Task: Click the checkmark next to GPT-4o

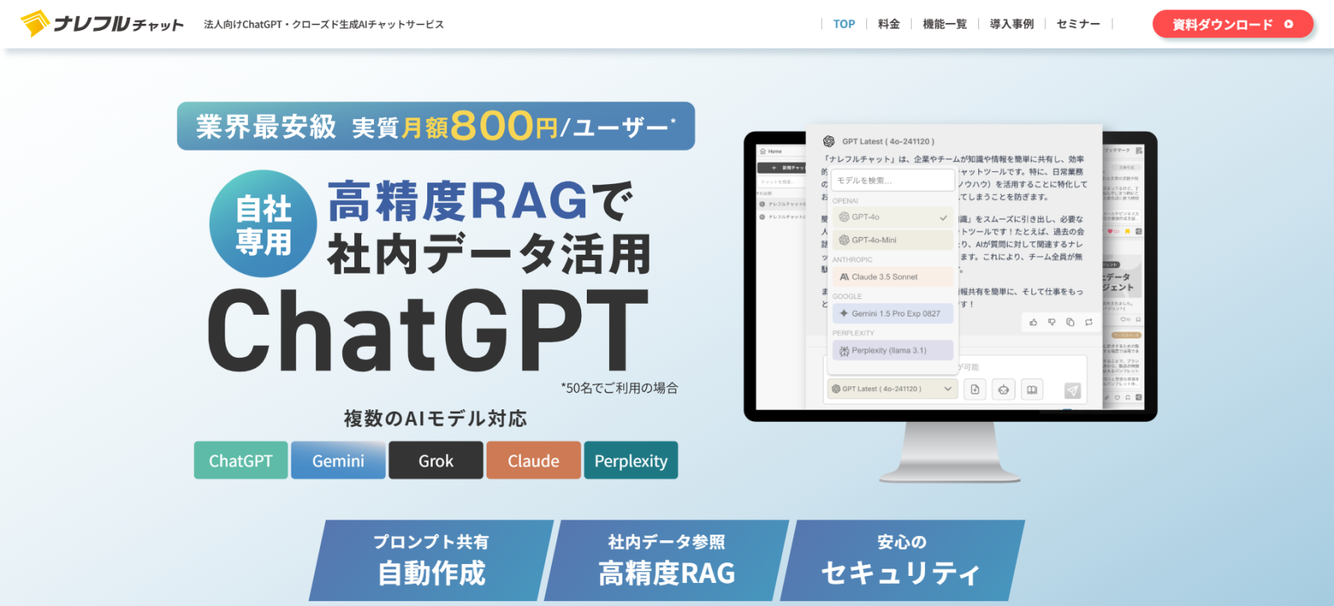Action: 943,217
